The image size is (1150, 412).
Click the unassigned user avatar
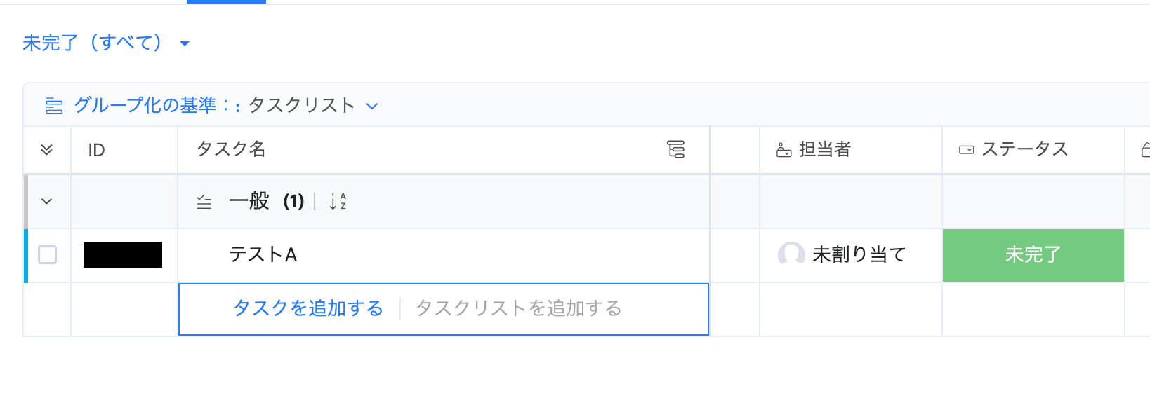791,254
